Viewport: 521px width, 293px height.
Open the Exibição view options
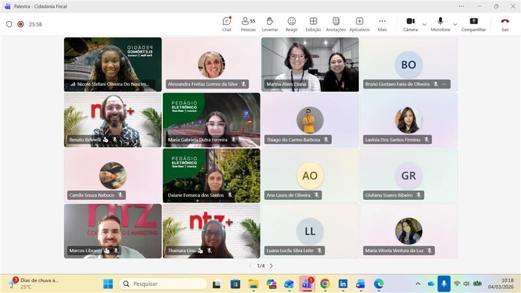pos(313,24)
